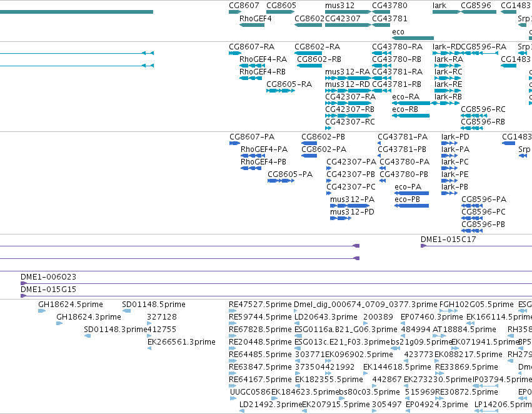This screenshot has width=532, height=414.
Task: Click the lark-RD transcript label
Action: click(446, 47)
